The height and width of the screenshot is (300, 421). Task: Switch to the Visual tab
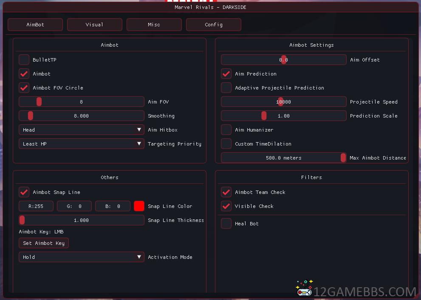pyautogui.click(x=94, y=25)
